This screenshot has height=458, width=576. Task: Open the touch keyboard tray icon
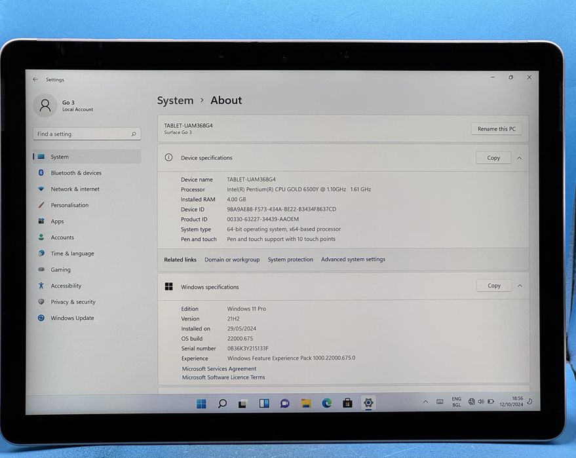pos(440,402)
